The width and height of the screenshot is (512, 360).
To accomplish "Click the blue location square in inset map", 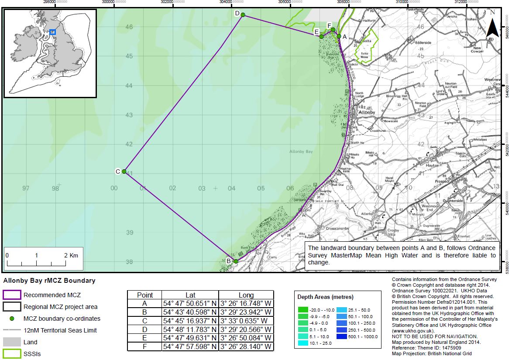I will [x=52, y=32].
